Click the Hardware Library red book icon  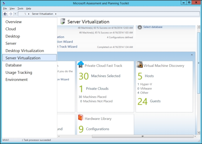[81, 117]
